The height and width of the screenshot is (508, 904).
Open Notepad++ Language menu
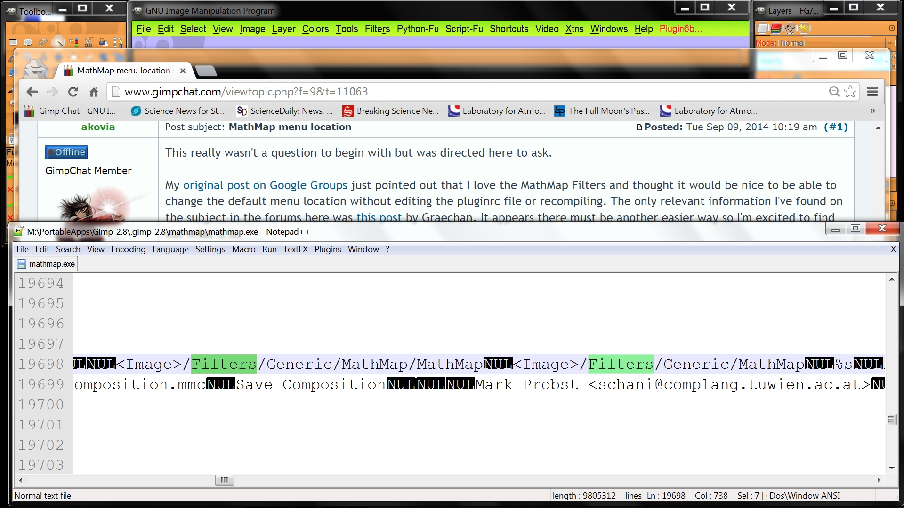tap(170, 249)
